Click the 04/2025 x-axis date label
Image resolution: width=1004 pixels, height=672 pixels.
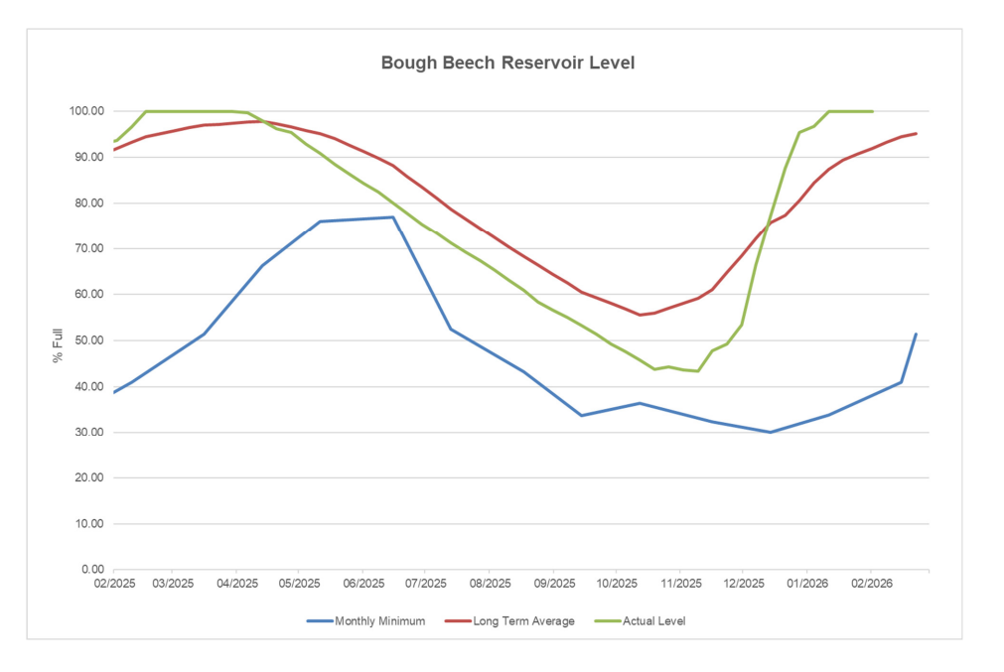tap(236, 584)
